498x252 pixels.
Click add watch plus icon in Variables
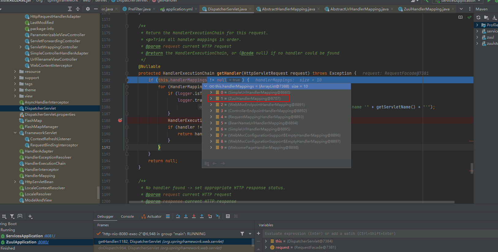258,233
